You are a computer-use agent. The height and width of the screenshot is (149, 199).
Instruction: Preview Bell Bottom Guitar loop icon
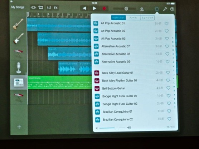click(x=97, y=89)
